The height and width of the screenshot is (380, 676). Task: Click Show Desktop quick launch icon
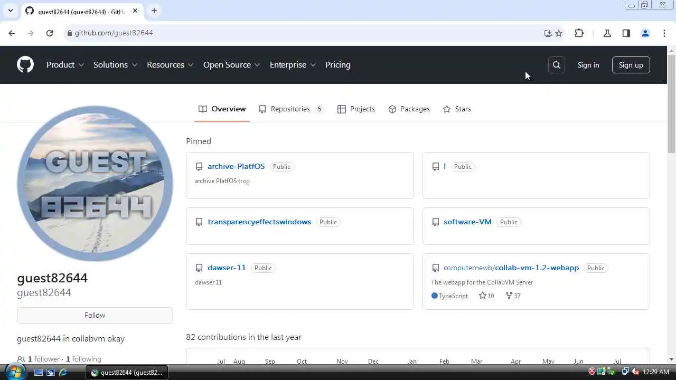click(39, 372)
